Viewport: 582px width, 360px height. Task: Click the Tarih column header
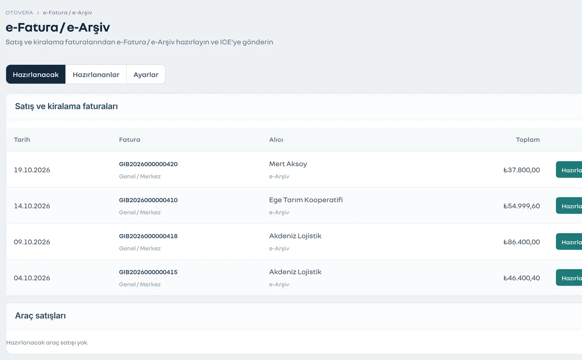22,140
